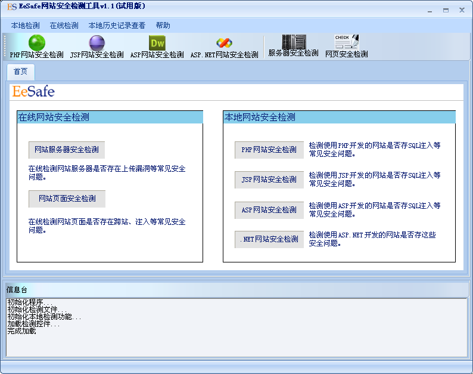The height and width of the screenshot is (374, 473).
Task: Click the 服务器安全检测 server rack icon
Action: click(x=294, y=42)
